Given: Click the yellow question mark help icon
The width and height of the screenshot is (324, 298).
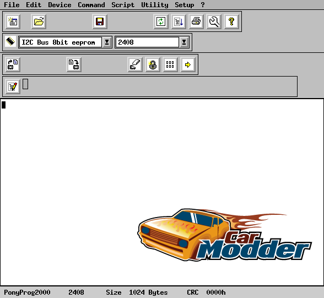Looking at the screenshot, I should [231, 21].
